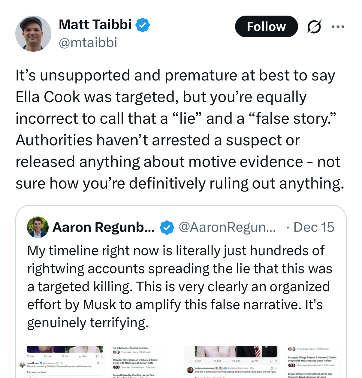Click the Follow button
The image size is (362, 378).
[x=266, y=27]
